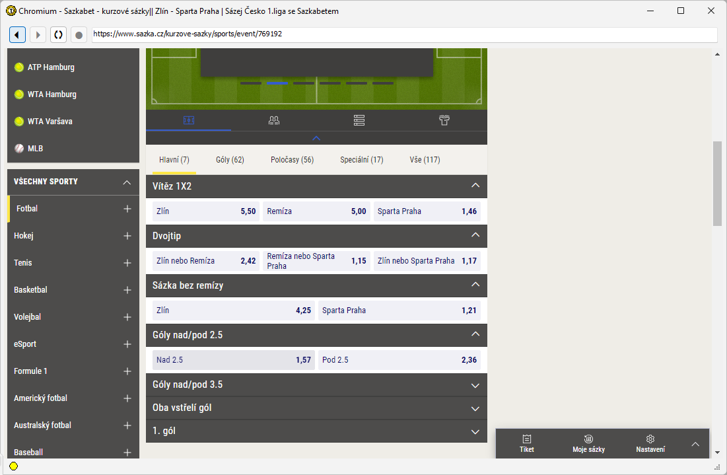
Task: Open Tenis in the sports list
Action: 22,263
